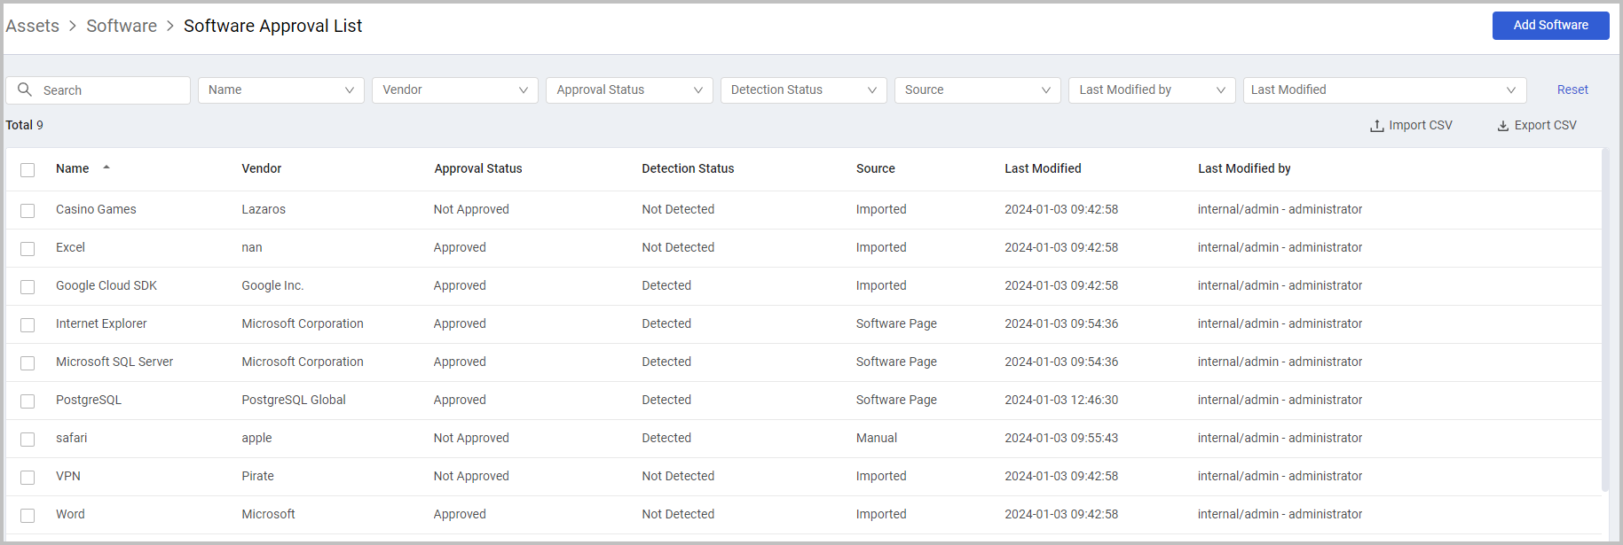Check the Google Cloud SDK row checkbox
The image size is (1623, 545).
[28, 287]
